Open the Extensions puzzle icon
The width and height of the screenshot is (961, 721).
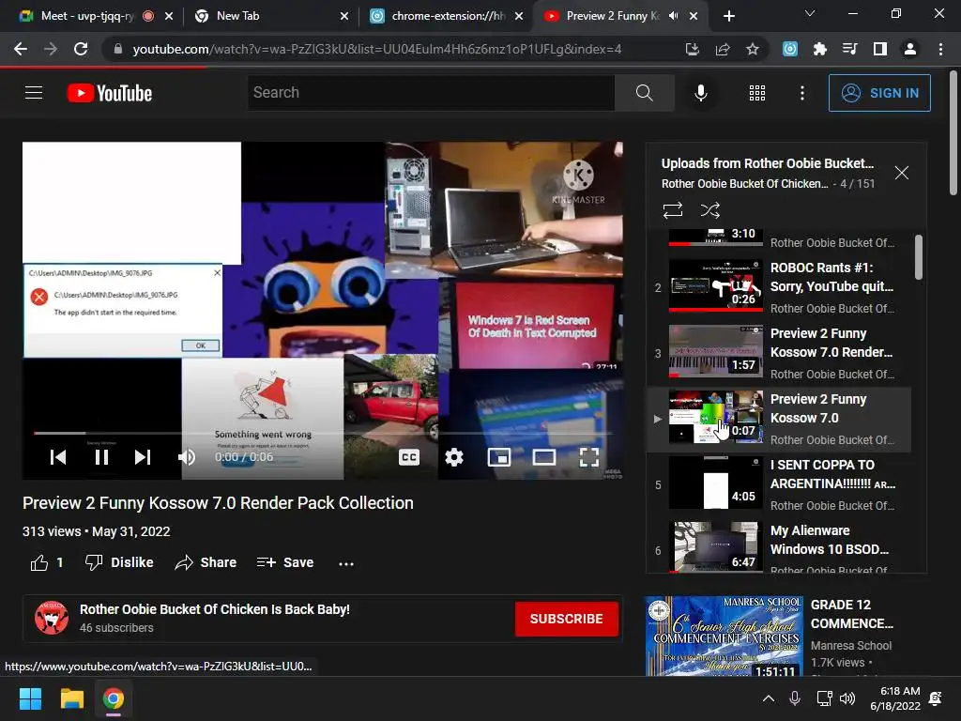[820, 49]
